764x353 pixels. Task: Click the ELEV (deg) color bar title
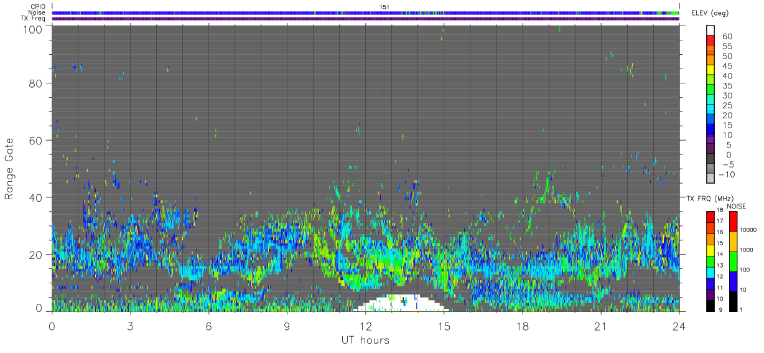pyautogui.click(x=710, y=13)
